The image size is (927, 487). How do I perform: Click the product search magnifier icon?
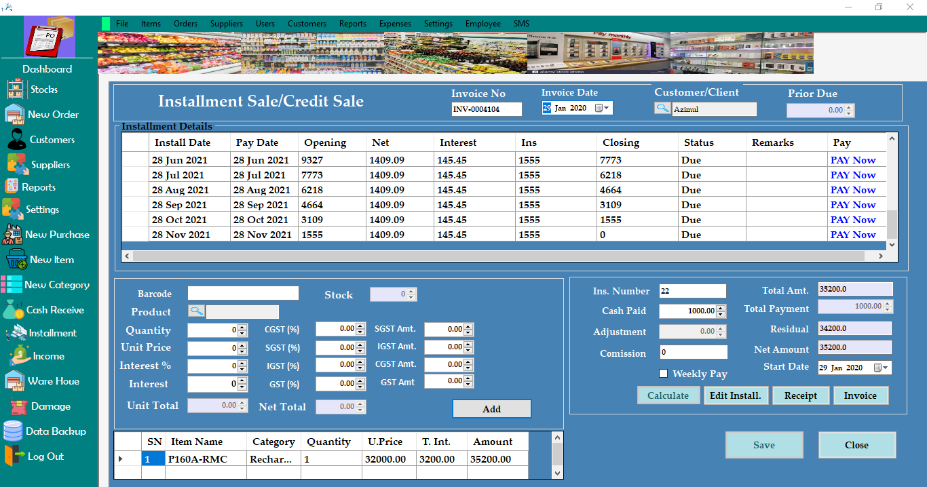point(196,311)
